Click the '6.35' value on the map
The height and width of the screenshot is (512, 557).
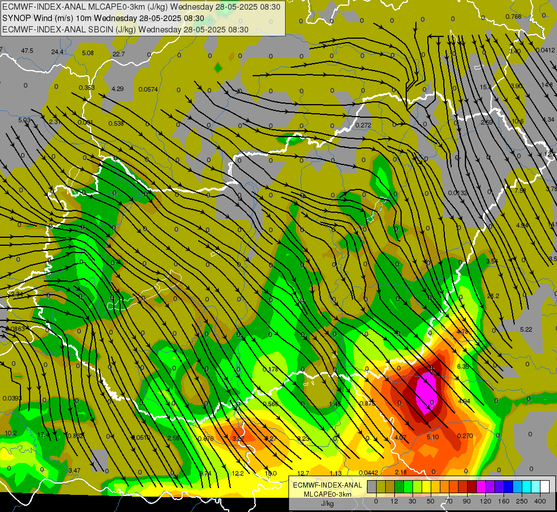pos(463,366)
